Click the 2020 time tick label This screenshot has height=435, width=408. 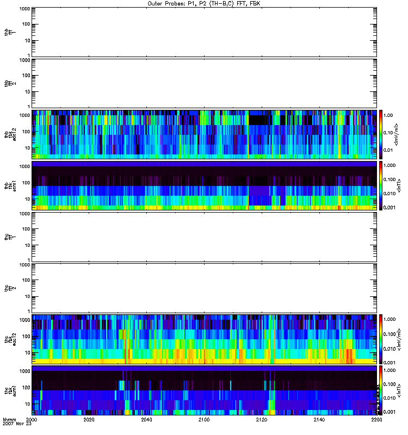pos(89,419)
